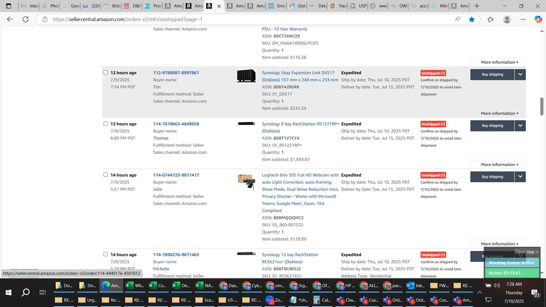Open the taskbar Search icon
Screen dimensions: 546x307
coord(26,292)
